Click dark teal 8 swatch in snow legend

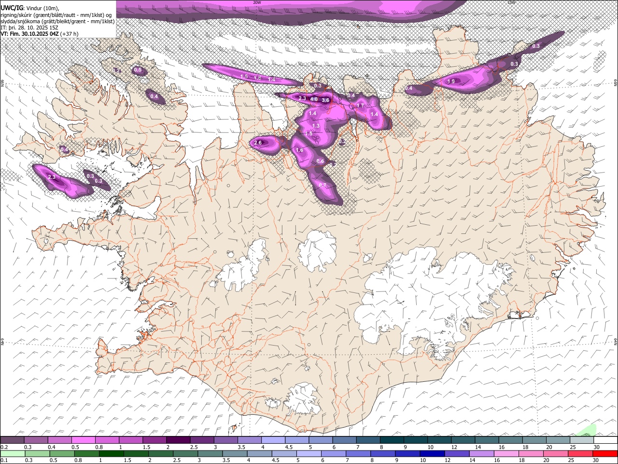pyautogui.click(x=392, y=440)
